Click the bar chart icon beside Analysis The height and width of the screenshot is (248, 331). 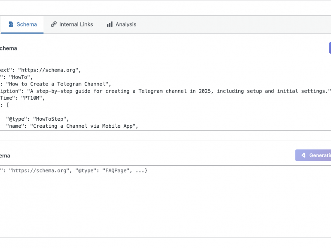click(x=110, y=24)
